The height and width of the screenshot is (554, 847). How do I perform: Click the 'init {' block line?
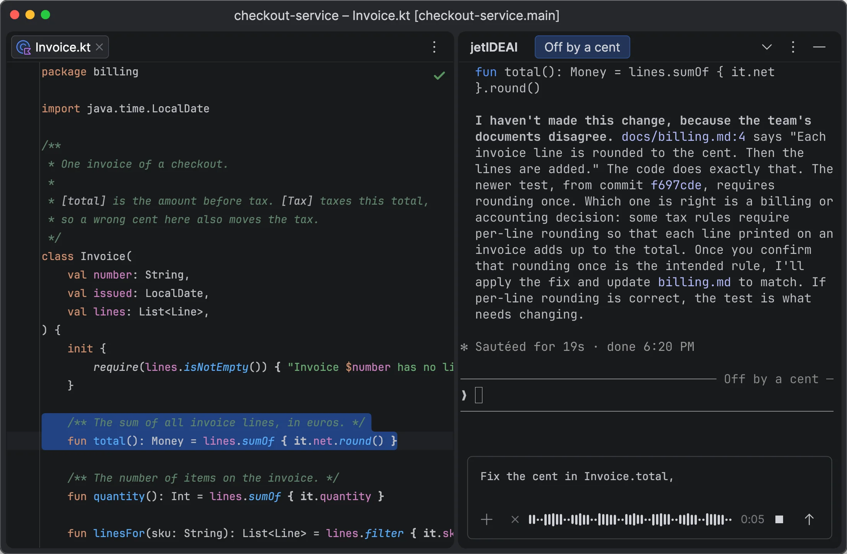coord(87,349)
